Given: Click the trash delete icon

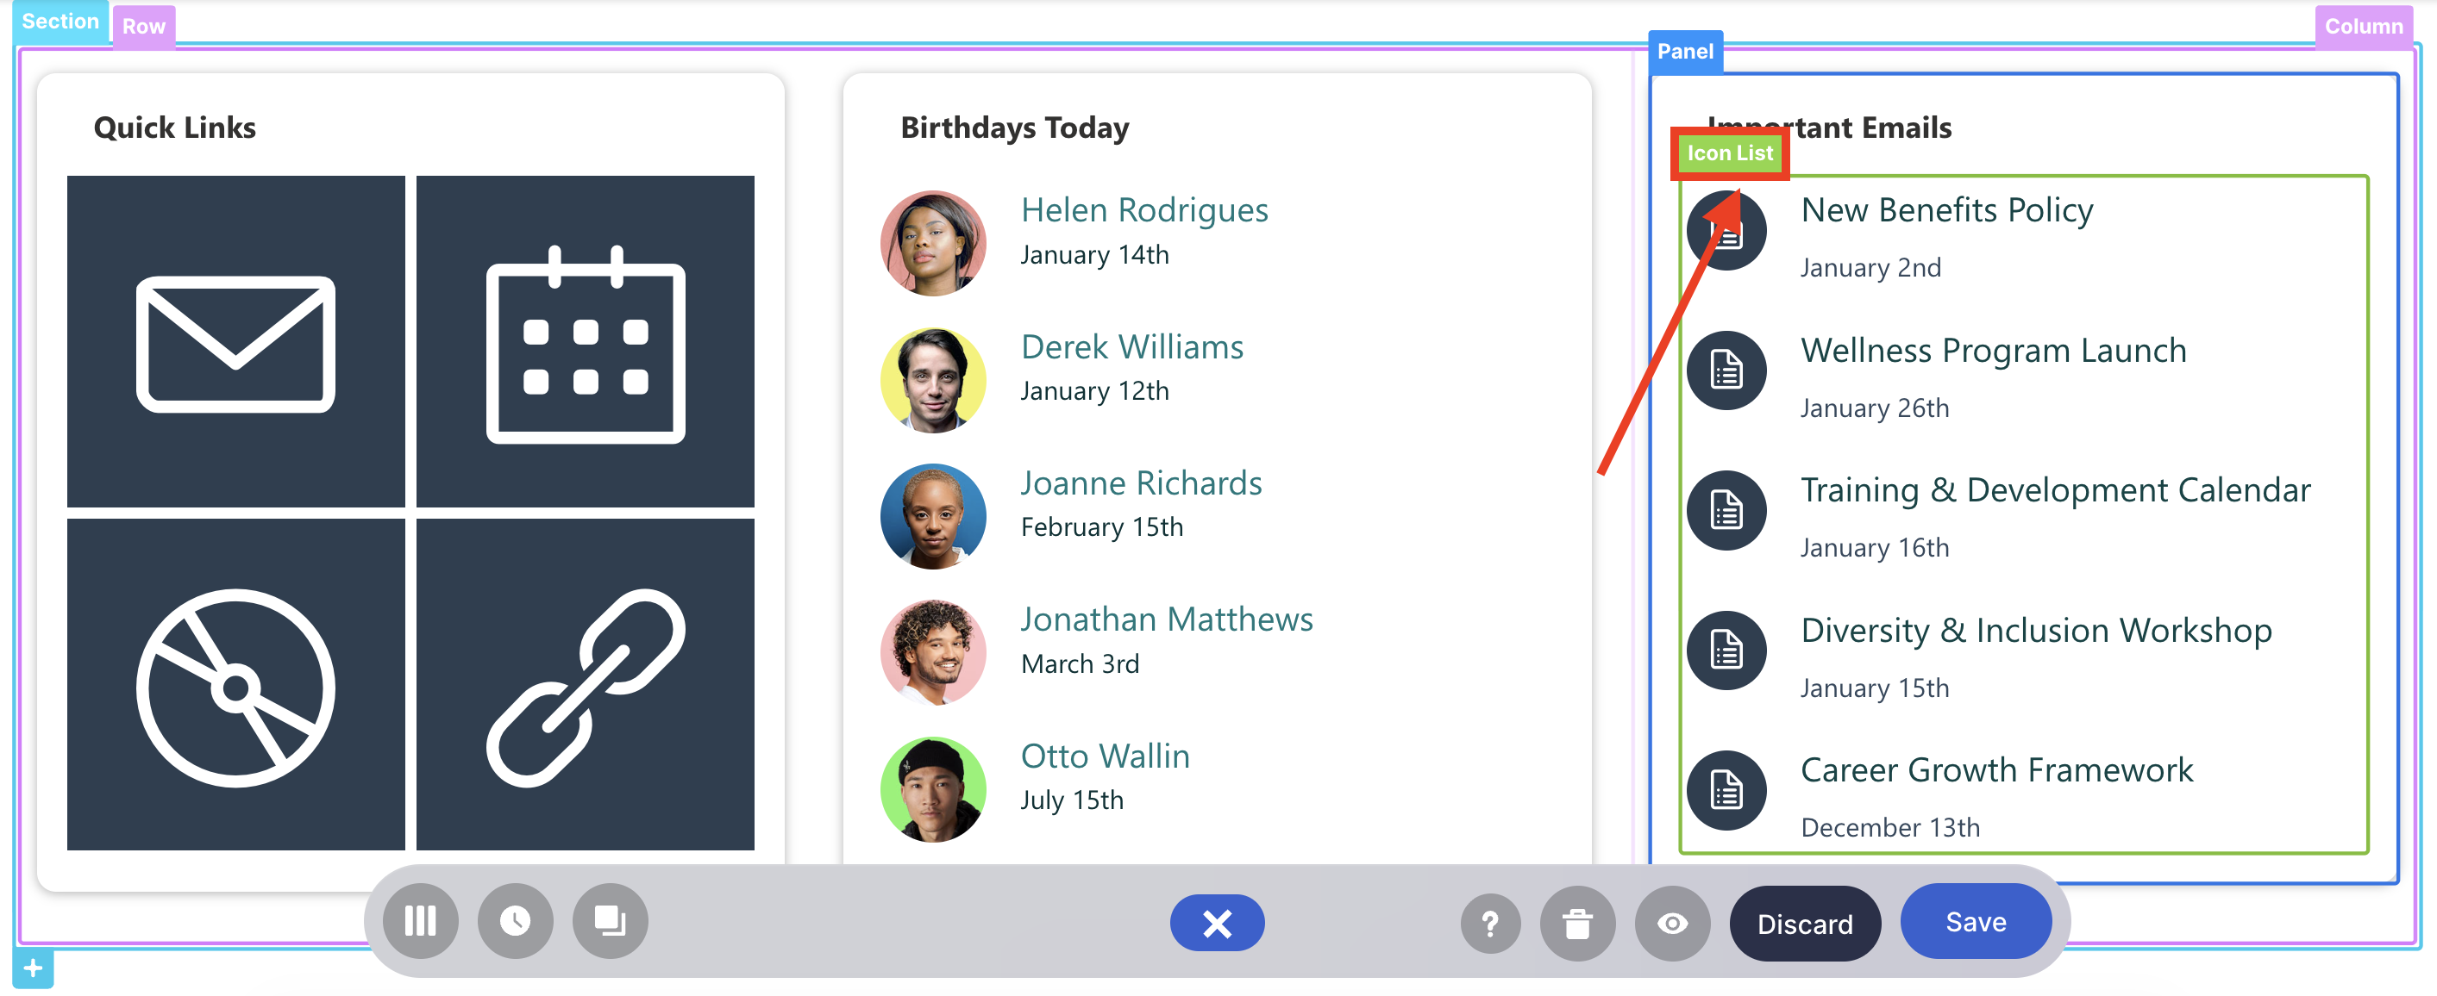Looking at the screenshot, I should tap(1576, 924).
